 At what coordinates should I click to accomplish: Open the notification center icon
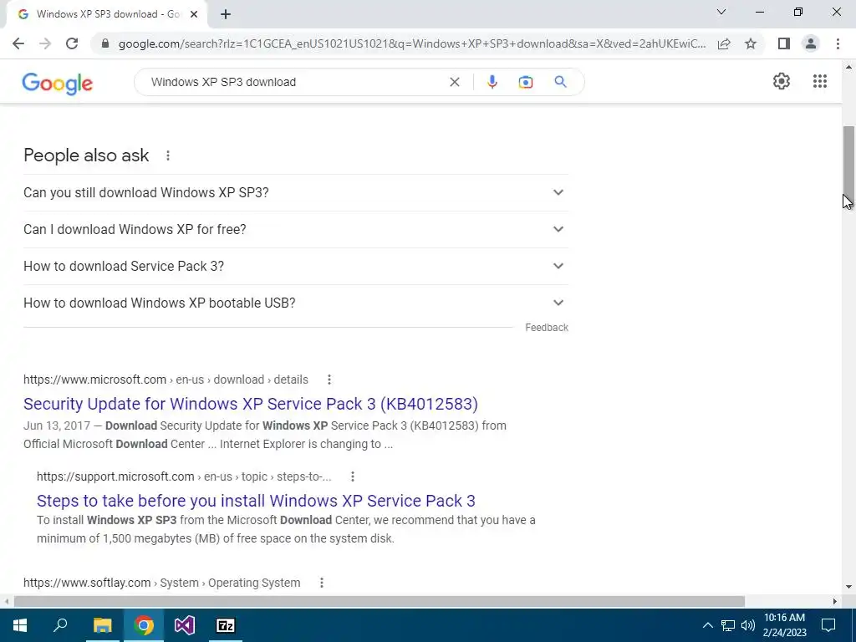828,625
